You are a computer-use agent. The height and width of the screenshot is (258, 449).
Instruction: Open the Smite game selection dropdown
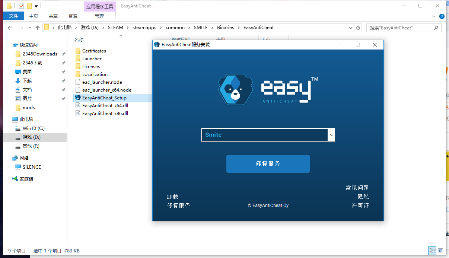pos(331,135)
